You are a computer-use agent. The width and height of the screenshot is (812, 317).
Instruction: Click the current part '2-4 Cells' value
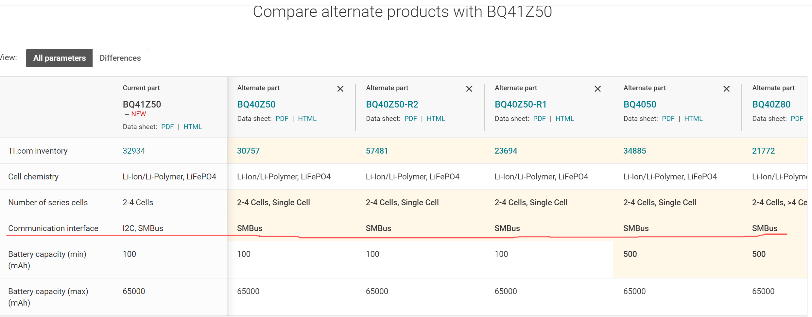pyautogui.click(x=138, y=202)
